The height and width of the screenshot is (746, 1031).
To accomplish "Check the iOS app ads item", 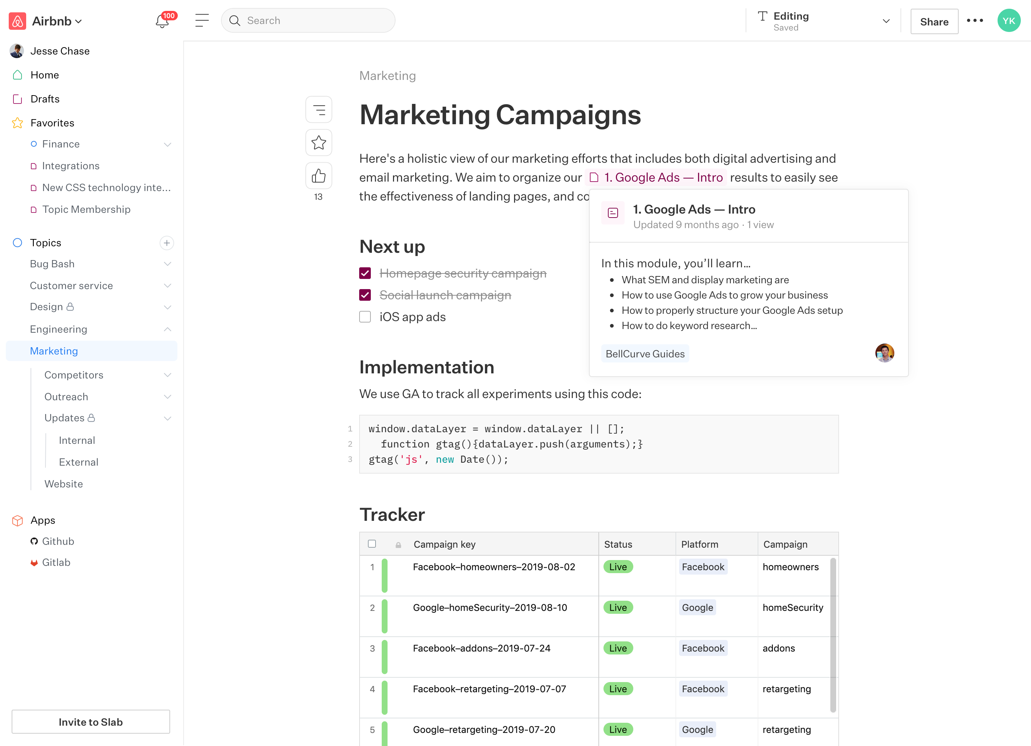I will [365, 317].
